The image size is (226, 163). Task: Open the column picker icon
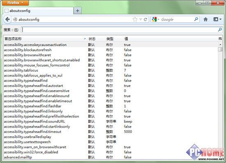click(x=220, y=39)
